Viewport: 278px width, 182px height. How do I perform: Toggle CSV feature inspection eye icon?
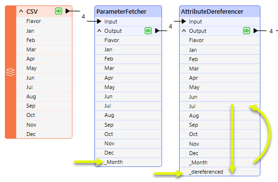(59, 11)
